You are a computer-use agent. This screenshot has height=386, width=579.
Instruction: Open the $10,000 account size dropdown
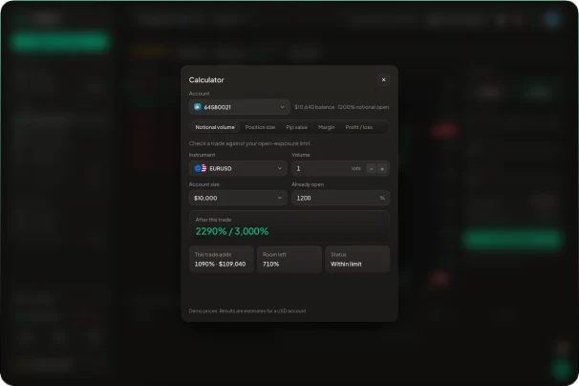click(x=238, y=198)
